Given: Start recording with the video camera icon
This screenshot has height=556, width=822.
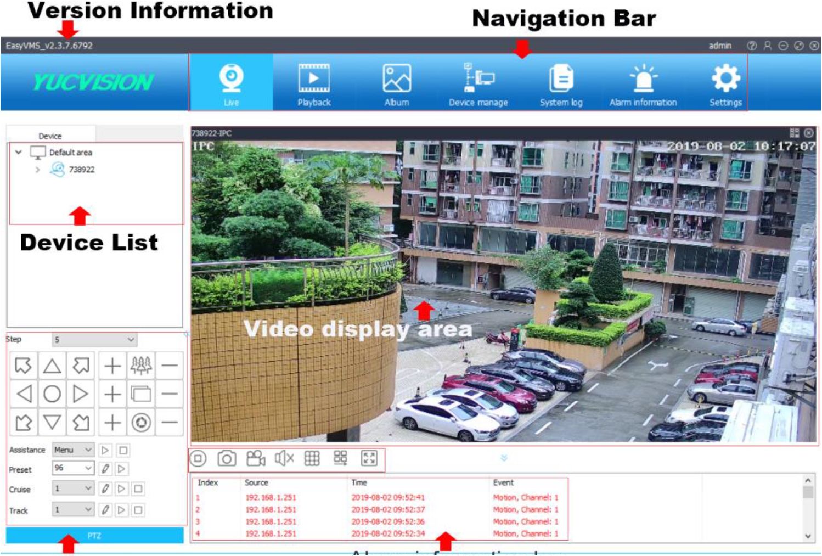Looking at the screenshot, I should point(255,458).
